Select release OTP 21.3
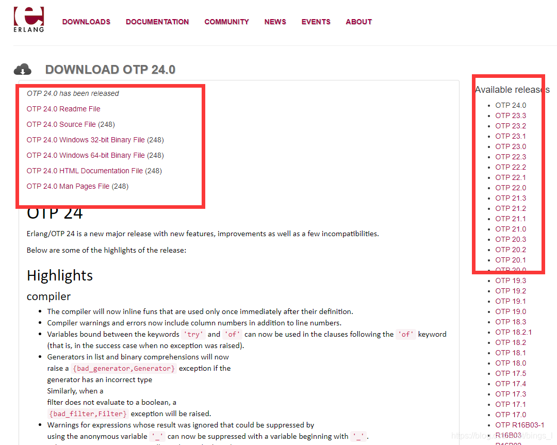Screen dimensions: 557x445 pos(511,198)
